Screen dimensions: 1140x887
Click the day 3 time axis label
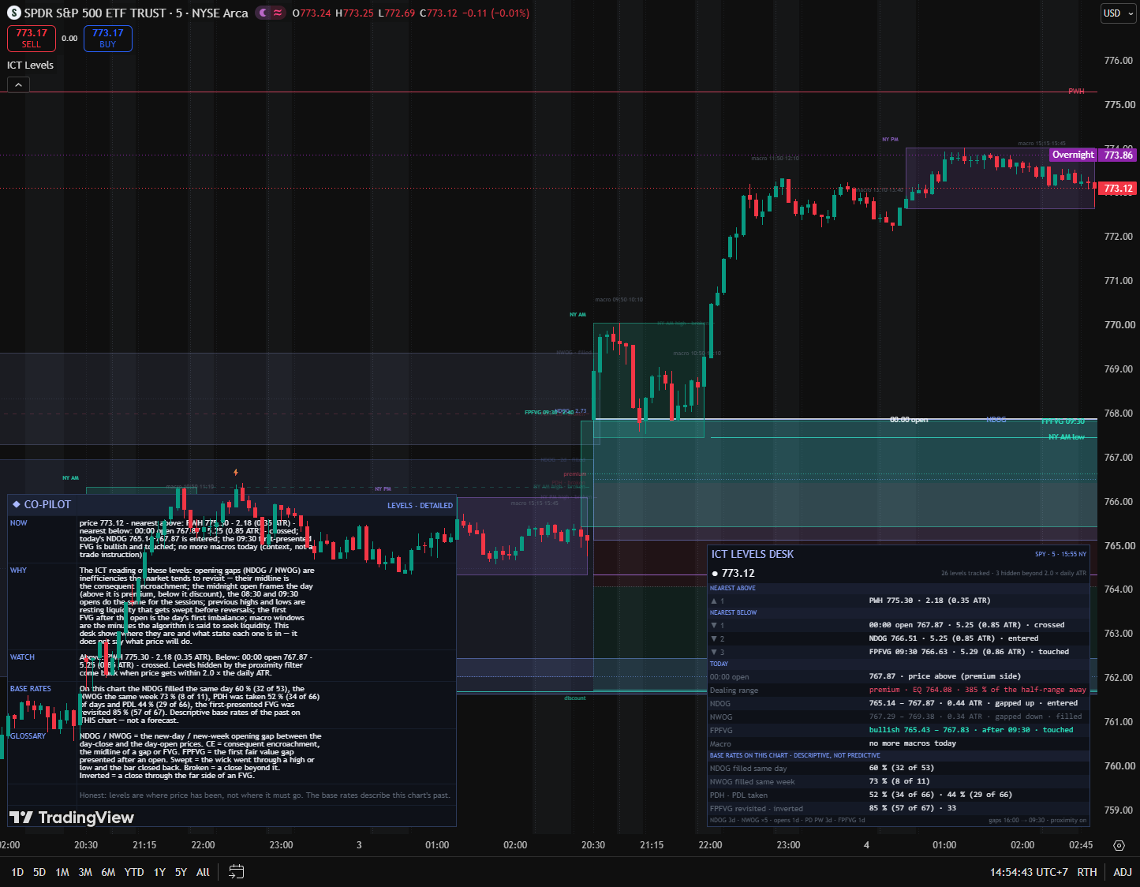[x=359, y=845]
